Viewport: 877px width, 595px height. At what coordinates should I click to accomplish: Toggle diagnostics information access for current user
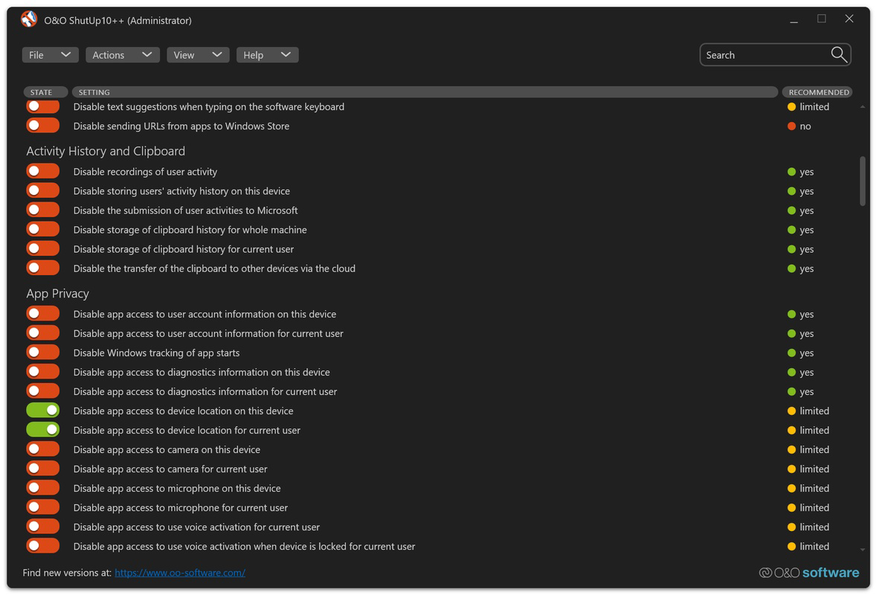coord(42,391)
